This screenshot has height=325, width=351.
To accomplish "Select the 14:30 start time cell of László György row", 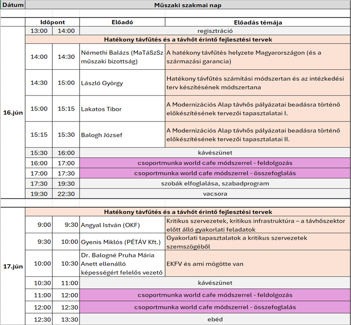I will click(x=39, y=83).
